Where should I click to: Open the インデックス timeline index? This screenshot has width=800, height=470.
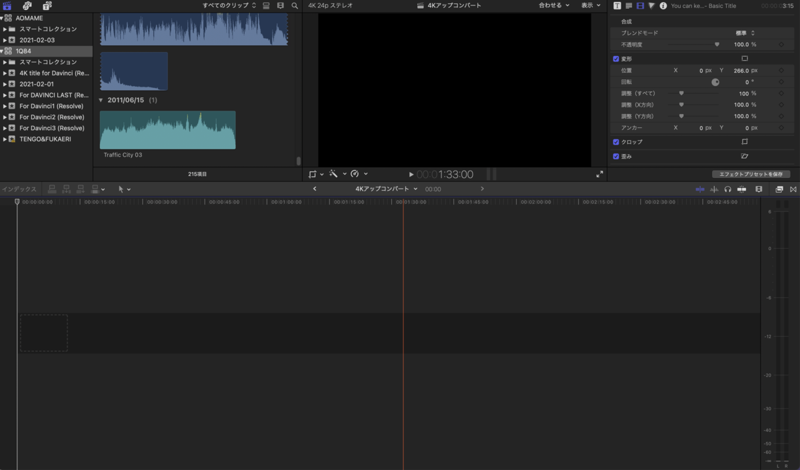click(x=19, y=189)
